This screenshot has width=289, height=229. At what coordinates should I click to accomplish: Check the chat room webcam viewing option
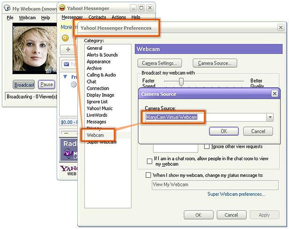coord(150,161)
